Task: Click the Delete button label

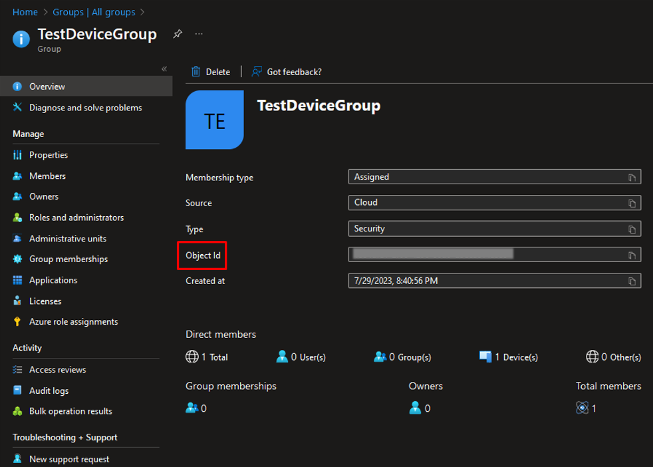Action: click(218, 72)
